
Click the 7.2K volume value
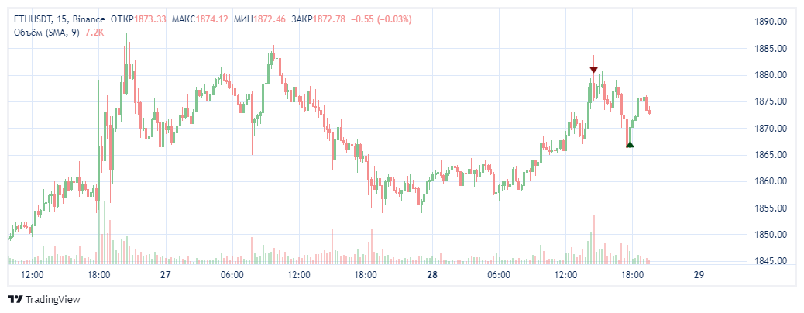tap(94, 32)
